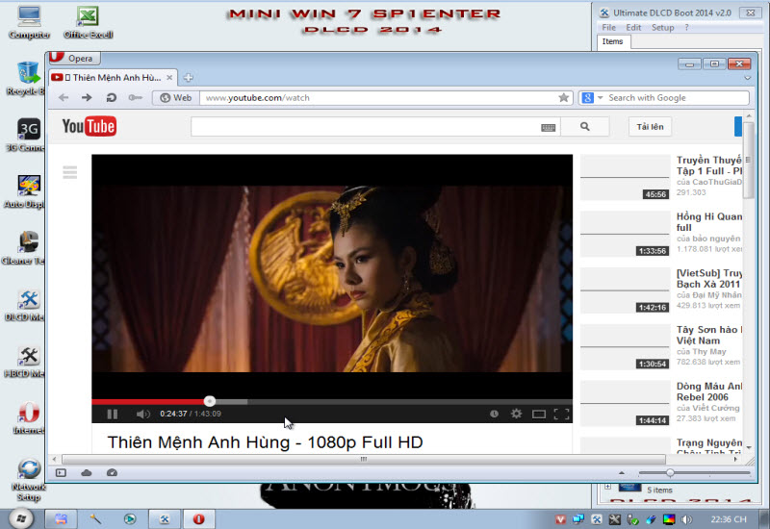Image resolution: width=770 pixels, height=529 pixels.
Task: Toggle theater mode on the player
Action: (x=539, y=415)
